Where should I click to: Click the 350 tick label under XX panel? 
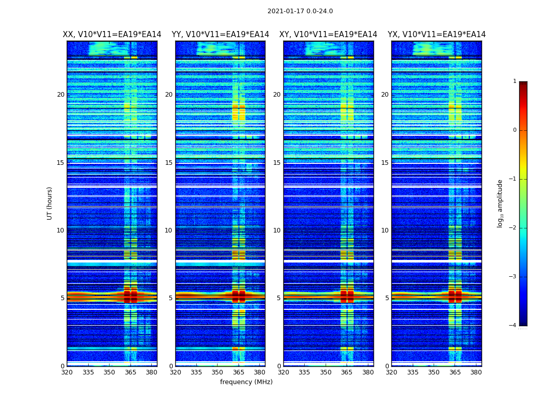109,372
